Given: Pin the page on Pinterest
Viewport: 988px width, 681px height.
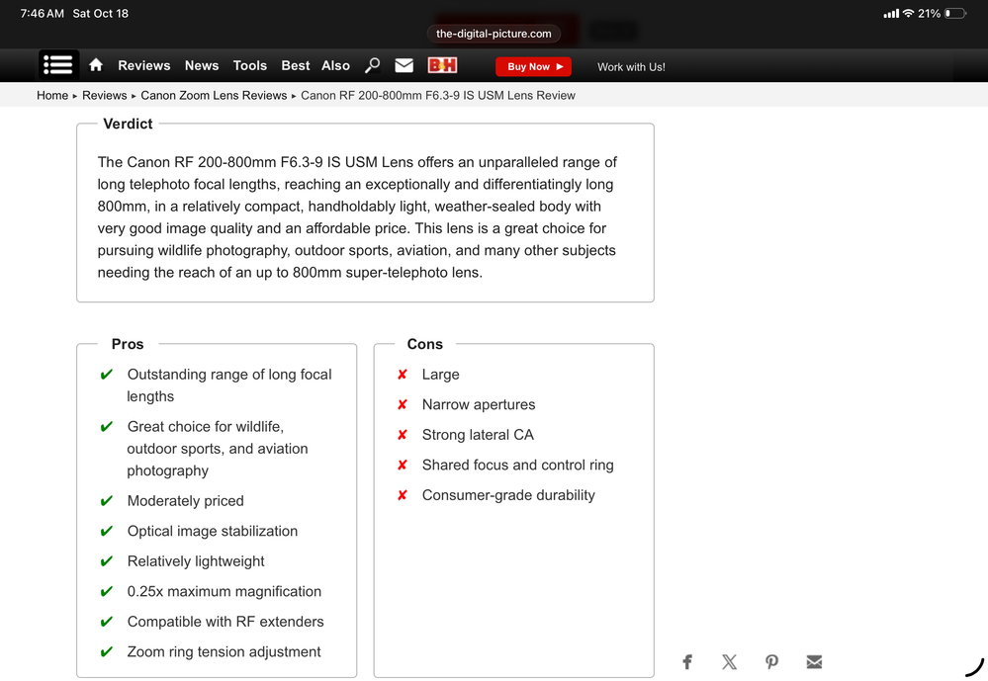Looking at the screenshot, I should (x=771, y=661).
